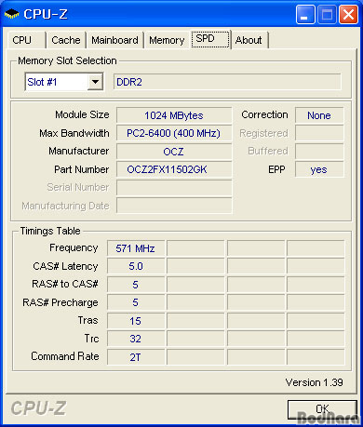The width and height of the screenshot is (363, 427).
Task: Click the empty Manufacturing Date field
Action: [x=174, y=206]
